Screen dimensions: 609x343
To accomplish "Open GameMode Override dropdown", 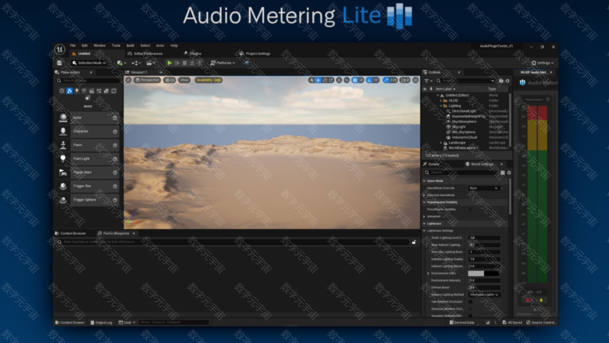I will pos(484,188).
